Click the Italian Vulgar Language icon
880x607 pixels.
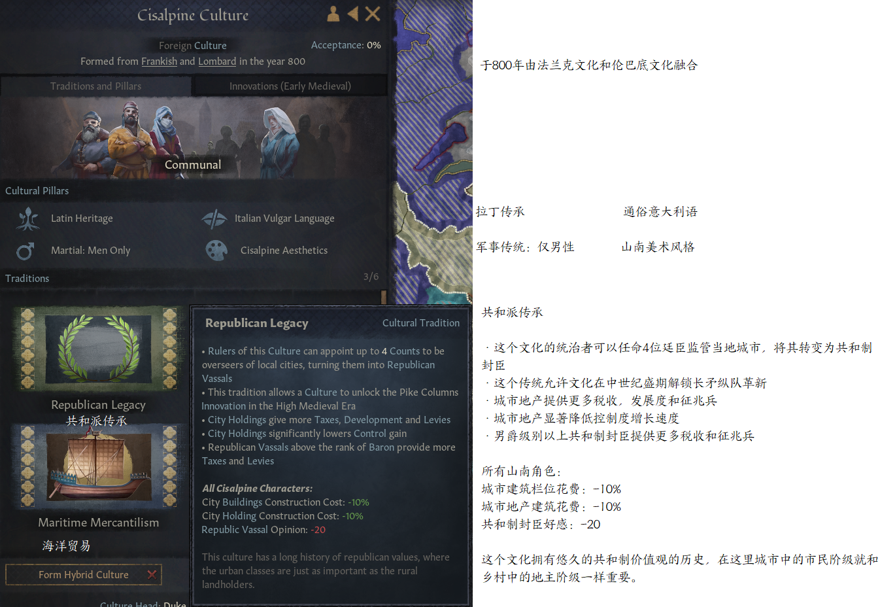coord(214,218)
